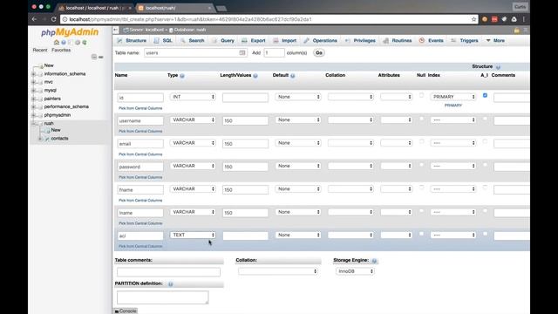The height and width of the screenshot is (314, 558).
Task: Click the Length/Values field for username
Action: [x=245, y=120]
